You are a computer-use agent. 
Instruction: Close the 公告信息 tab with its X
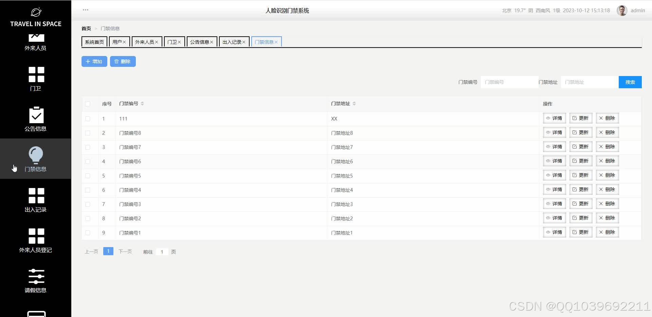(212, 42)
